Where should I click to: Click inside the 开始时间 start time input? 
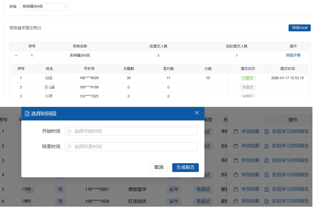tap(131, 131)
